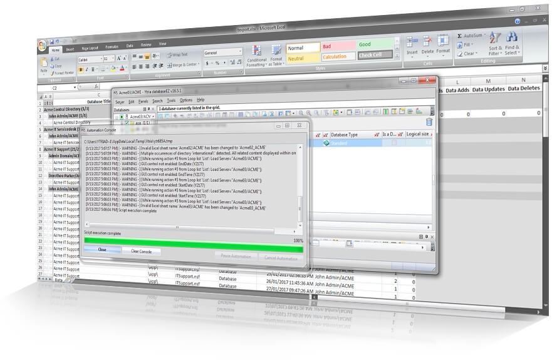Click the Increase Font Size icon in Excel
This screenshot has height=363, width=552.
[x=118, y=58]
